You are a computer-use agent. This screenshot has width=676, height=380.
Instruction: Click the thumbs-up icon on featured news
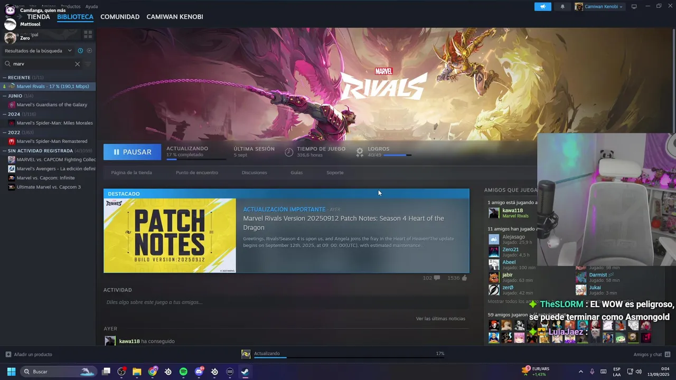coord(465,278)
